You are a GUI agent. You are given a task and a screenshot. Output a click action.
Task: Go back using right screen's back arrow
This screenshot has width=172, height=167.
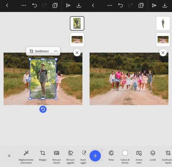[x=93, y=5]
